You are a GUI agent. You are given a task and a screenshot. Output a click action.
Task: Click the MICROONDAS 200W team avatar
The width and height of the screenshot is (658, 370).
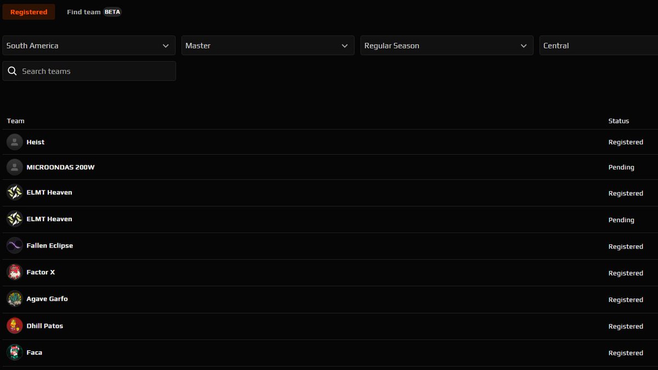15,167
